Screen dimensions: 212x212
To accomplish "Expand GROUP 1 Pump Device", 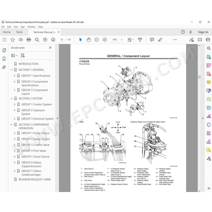I will pos(15,133).
